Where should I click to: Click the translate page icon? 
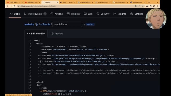(x=136, y=6)
